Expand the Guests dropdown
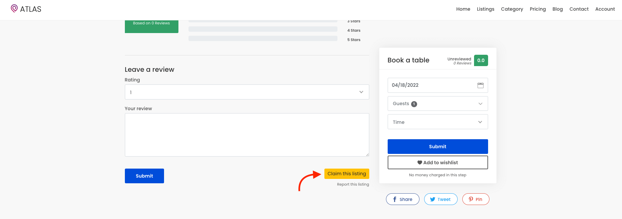 (x=438, y=103)
